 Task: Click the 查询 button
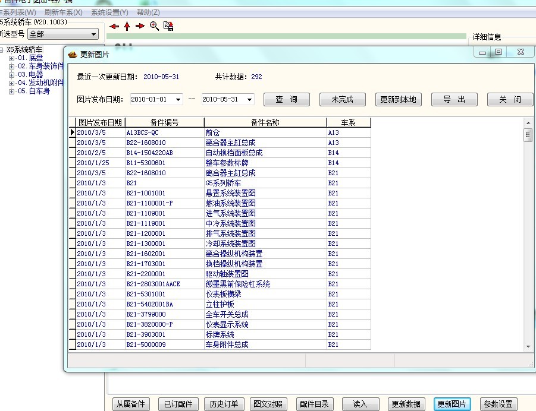[286, 100]
